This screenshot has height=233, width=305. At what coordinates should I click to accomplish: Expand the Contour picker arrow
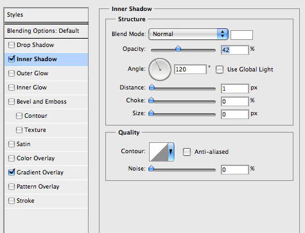click(171, 152)
